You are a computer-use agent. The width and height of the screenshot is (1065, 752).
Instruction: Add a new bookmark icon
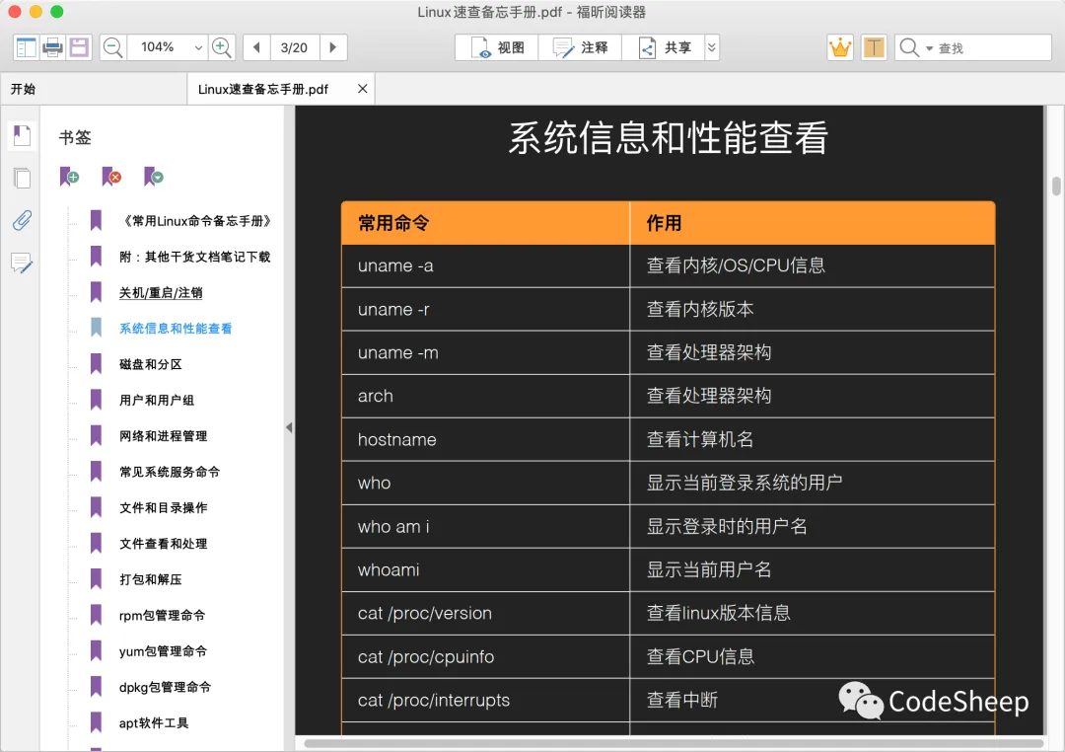[x=69, y=177]
